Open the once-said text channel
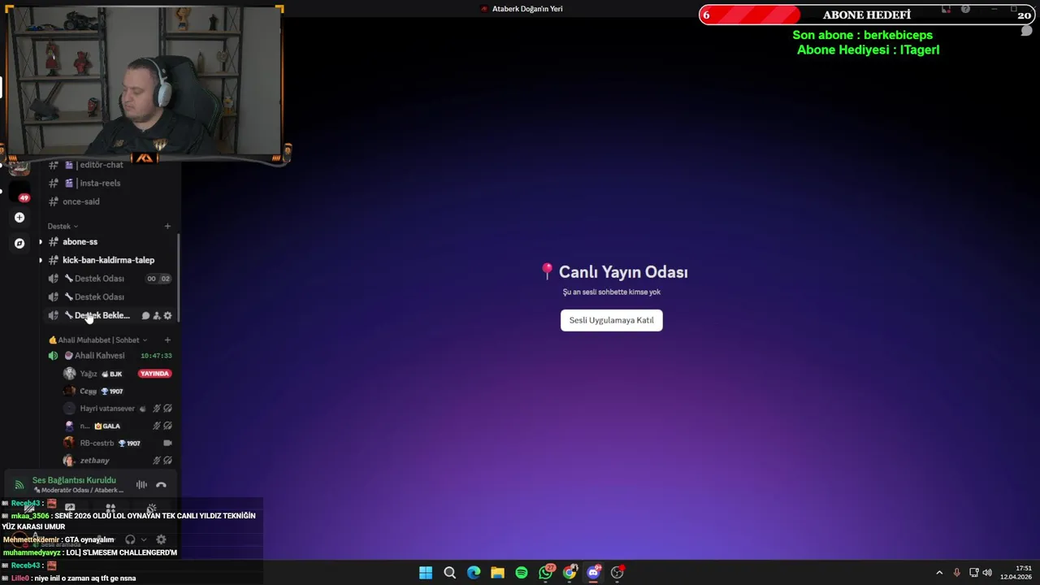Viewport: 1040px width, 585px height. [x=109, y=201]
